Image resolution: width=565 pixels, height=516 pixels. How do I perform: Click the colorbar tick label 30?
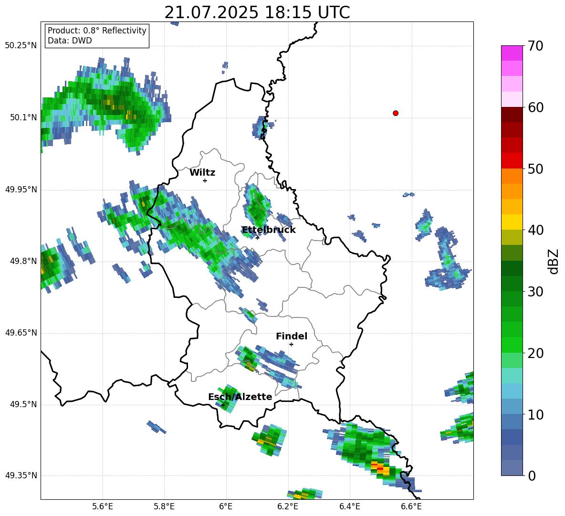click(536, 292)
